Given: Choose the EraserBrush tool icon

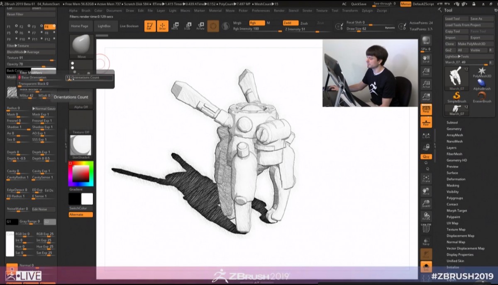Looking at the screenshot, I should (481, 97).
